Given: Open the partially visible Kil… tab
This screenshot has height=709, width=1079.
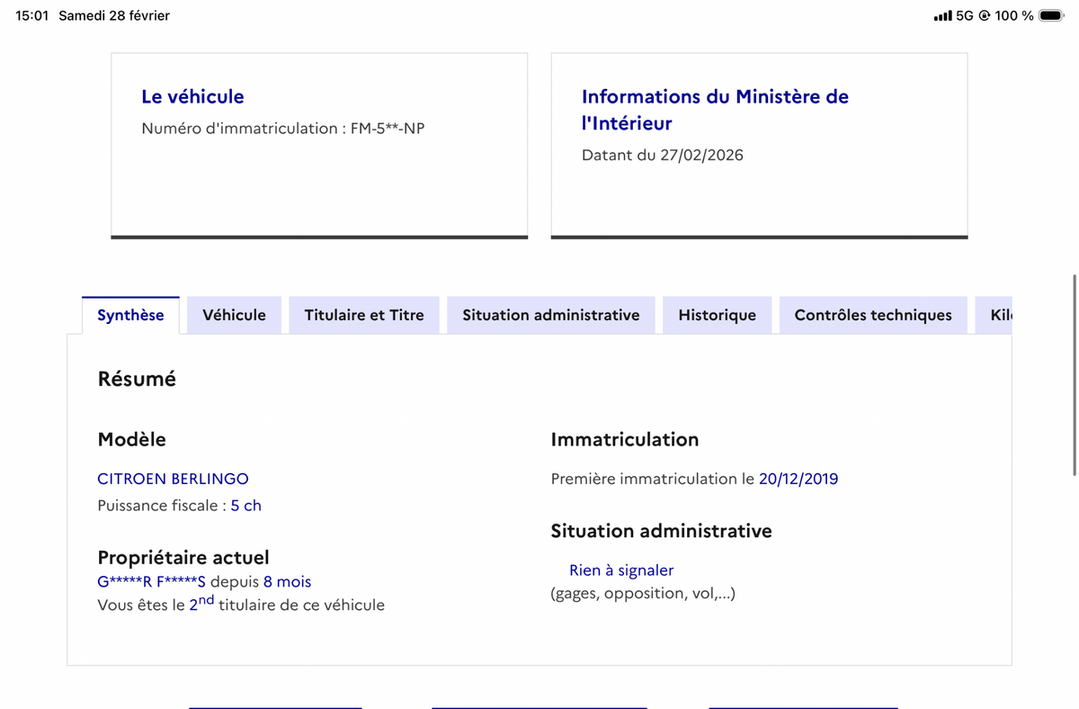Looking at the screenshot, I should (x=1000, y=315).
